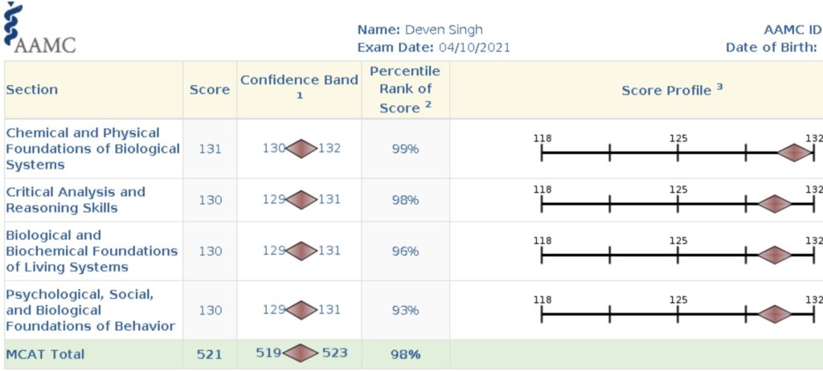Screen dimensions: 823x371
Task: Click the Score column header
Action: coord(210,90)
